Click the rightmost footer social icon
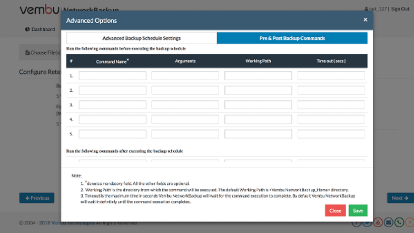Image resolution: width=414 pixels, height=233 pixels. point(409,222)
